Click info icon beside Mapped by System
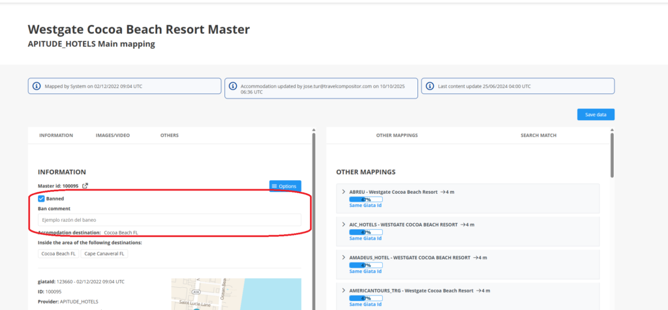This screenshot has width=668, height=310. (37, 86)
